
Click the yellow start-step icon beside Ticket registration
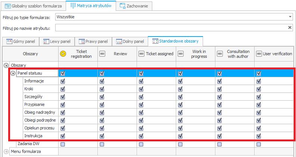click(x=63, y=54)
